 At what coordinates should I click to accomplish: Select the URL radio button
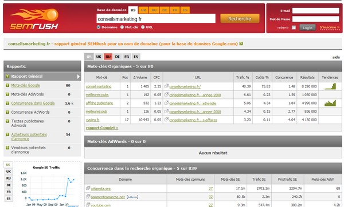(x=143, y=27)
